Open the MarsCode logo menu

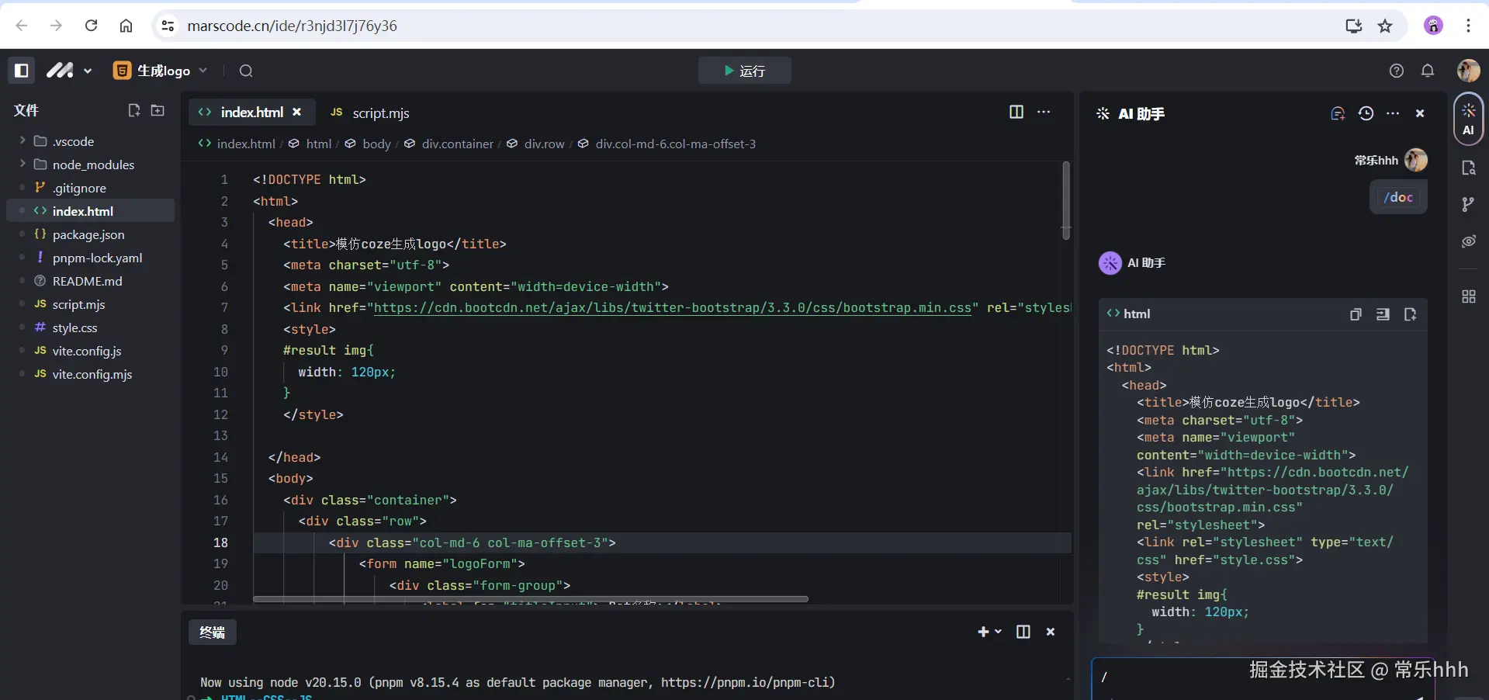68,71
